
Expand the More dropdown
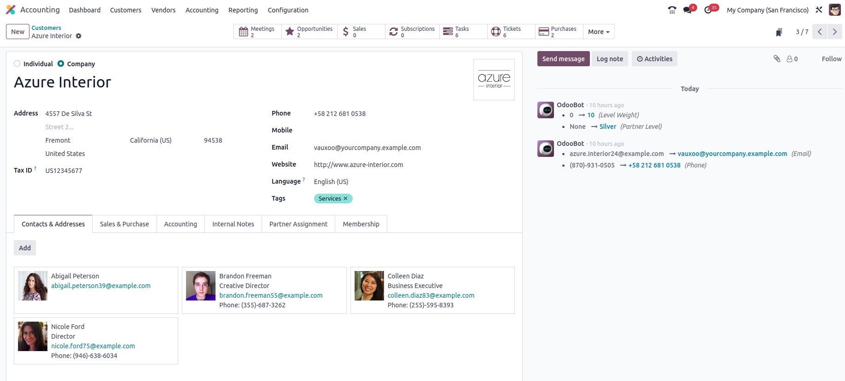(x=599, y=32)
